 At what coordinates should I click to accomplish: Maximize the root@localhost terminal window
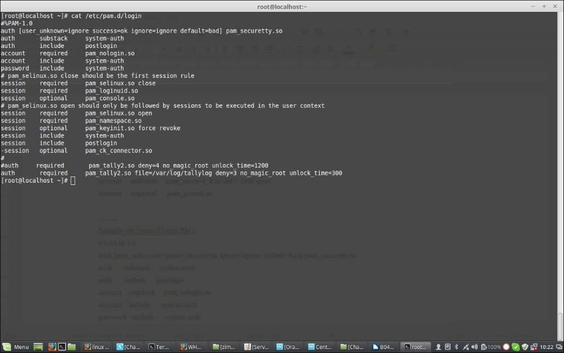point(544,6)
